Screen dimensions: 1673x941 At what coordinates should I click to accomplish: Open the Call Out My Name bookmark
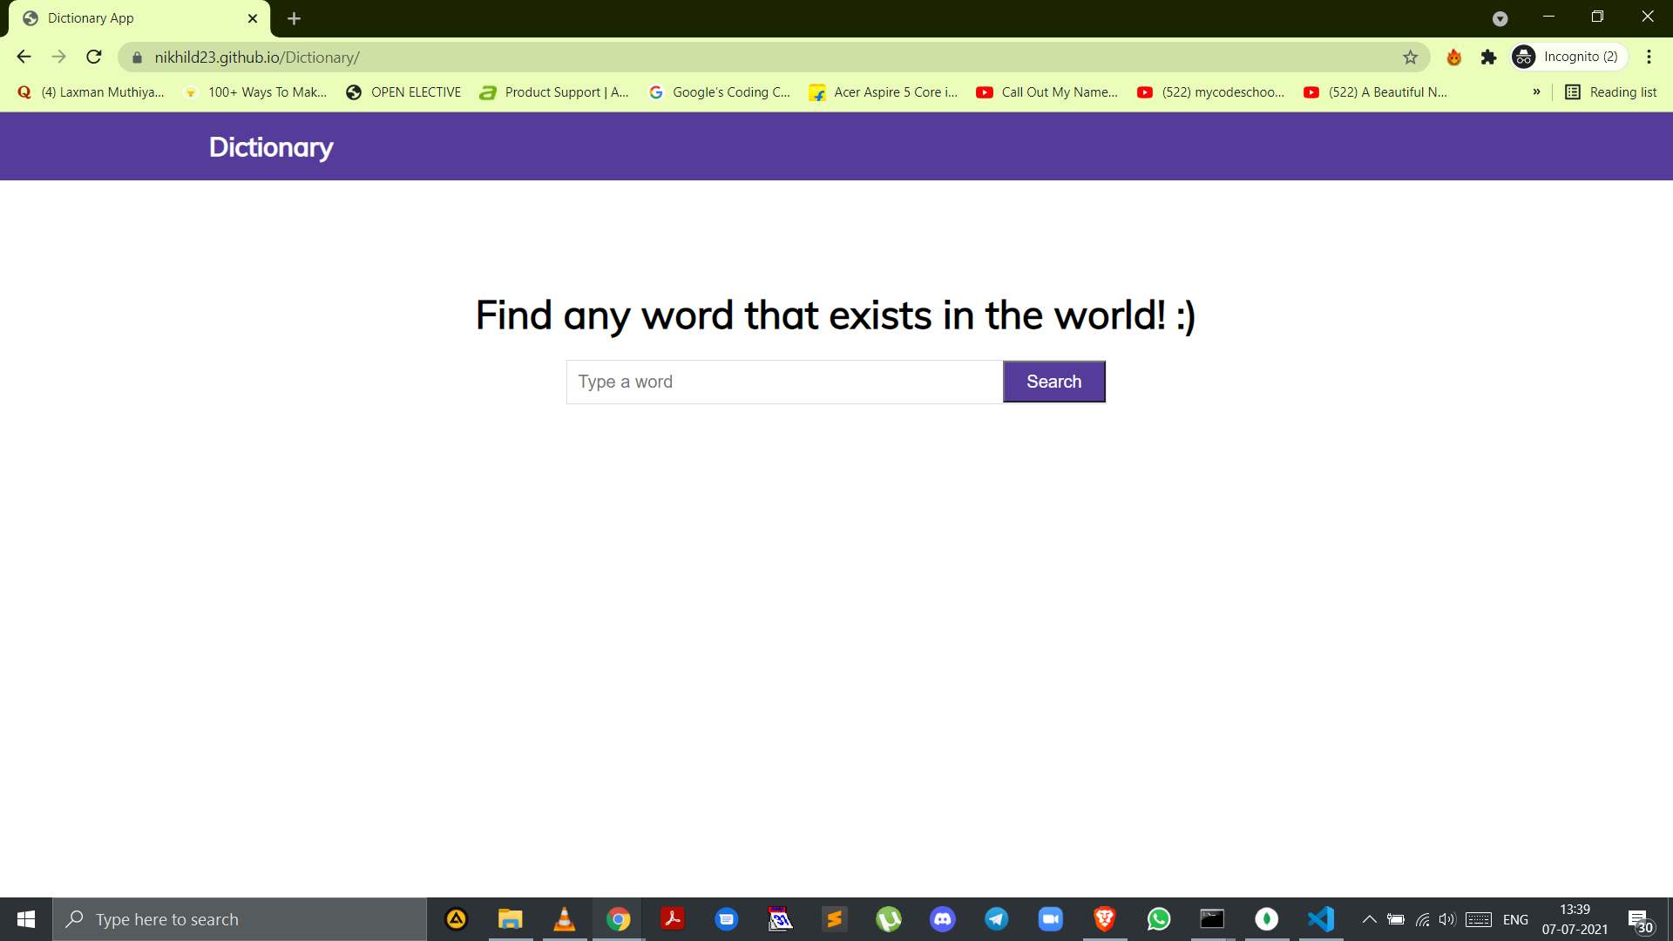tap(1047, 92)
